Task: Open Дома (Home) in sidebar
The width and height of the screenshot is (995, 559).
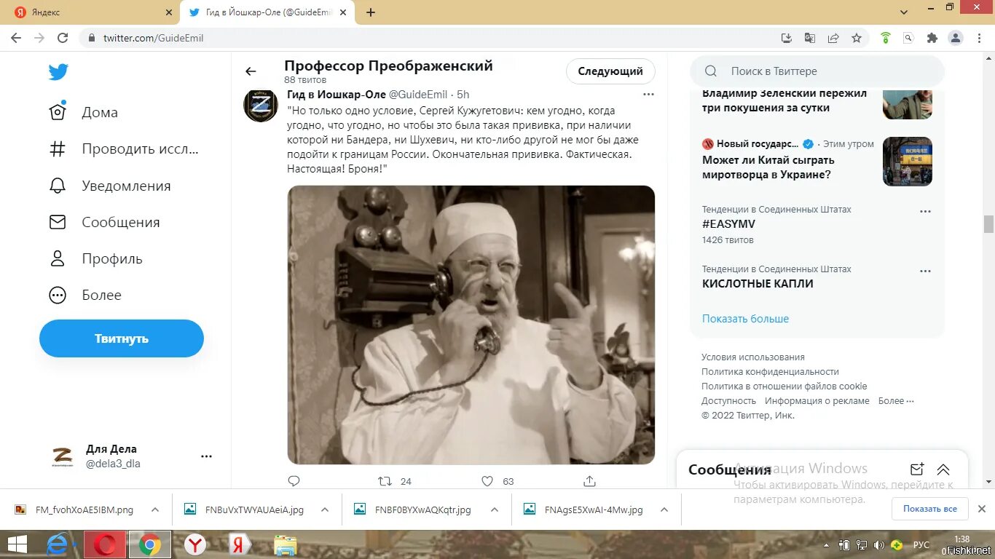Action: (x=83, y=112)
